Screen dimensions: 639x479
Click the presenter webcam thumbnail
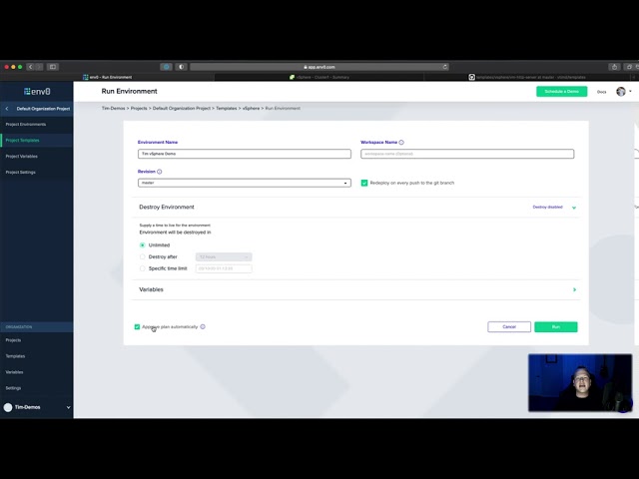[x=580, y=382]
